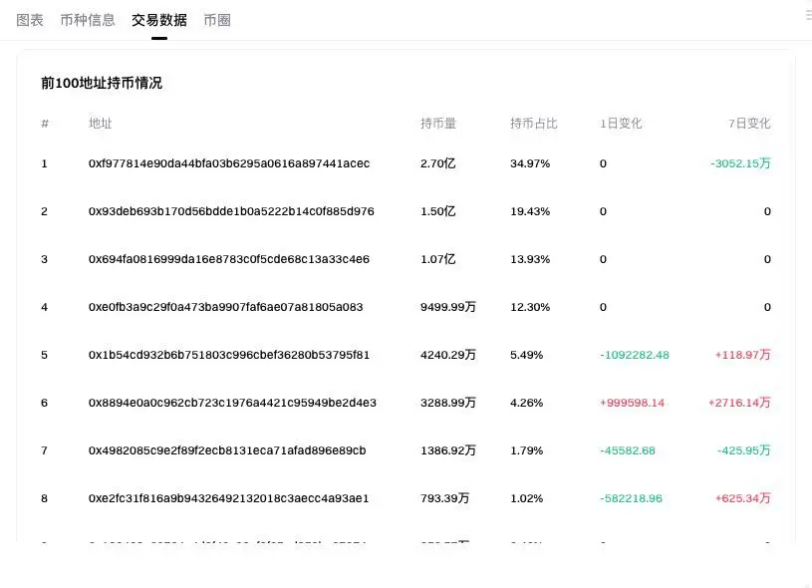Open the 币种信息 tab
This screenshot has height=588, width=812.
coord(88,20)
